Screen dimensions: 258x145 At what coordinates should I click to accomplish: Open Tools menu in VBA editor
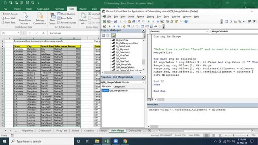(166, 17)
